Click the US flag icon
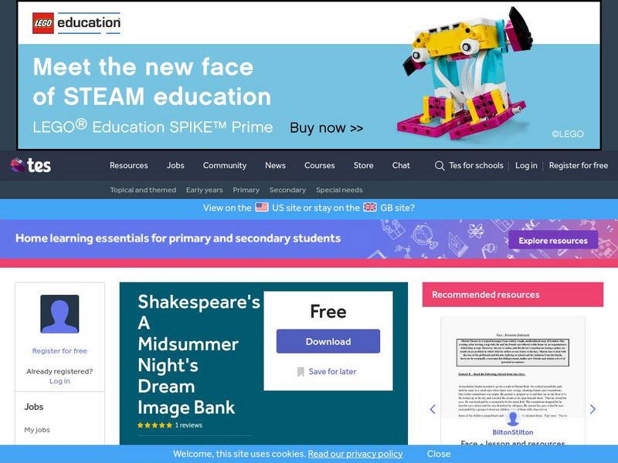 point(262,207)
